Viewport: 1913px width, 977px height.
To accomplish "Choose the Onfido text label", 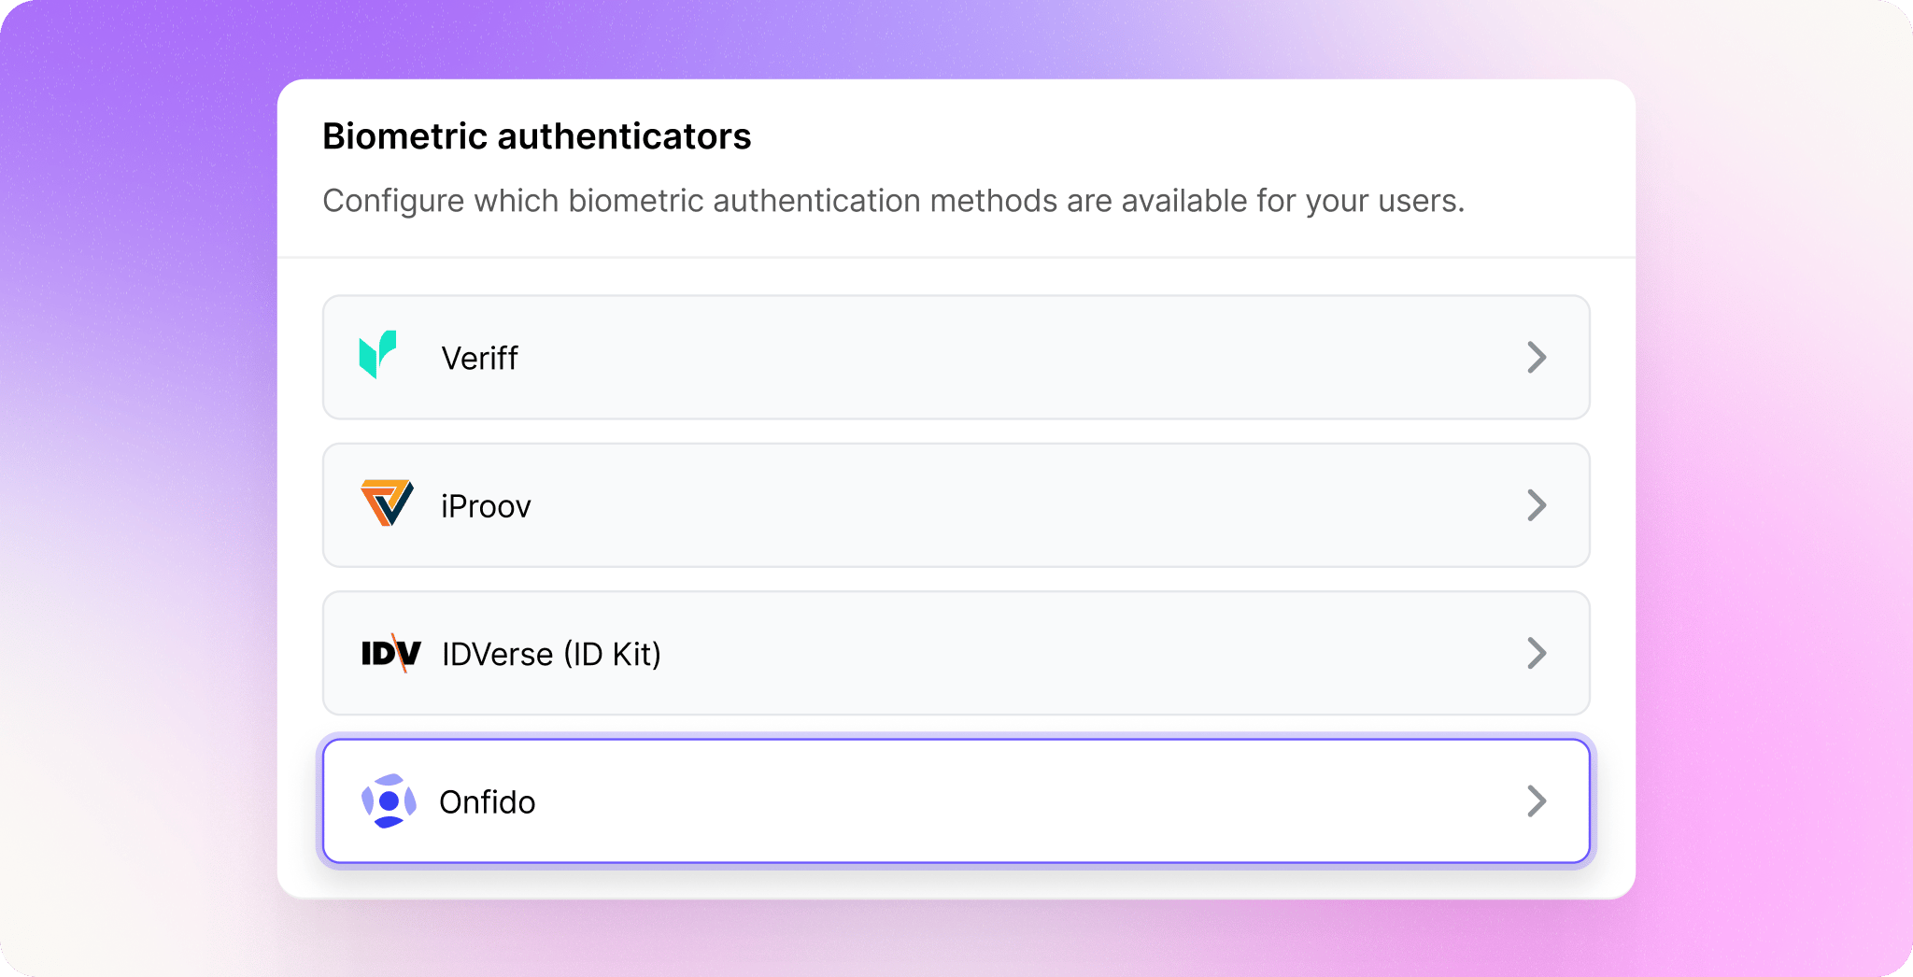I will 487,801.
